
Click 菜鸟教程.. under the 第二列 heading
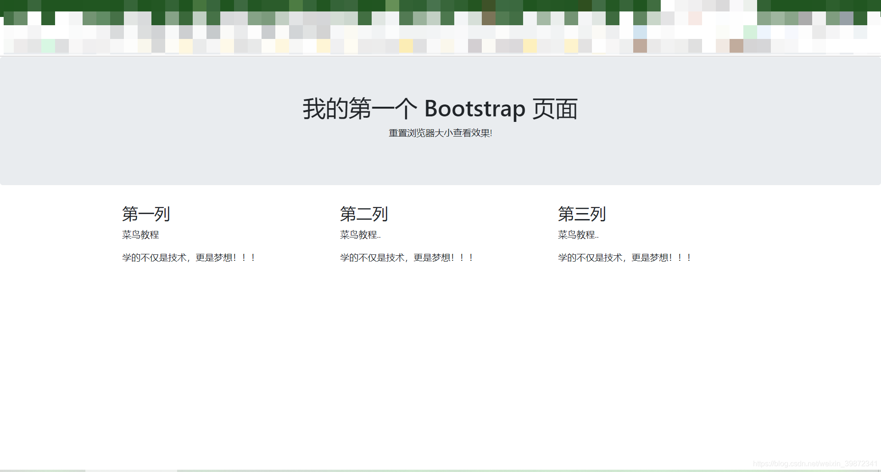[360, 235]
